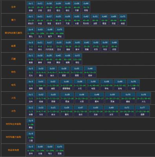Image resolution: width=155 pixels, height=157 pixels.
Task: Click the iLv 42 tile with 45-49
Action: pyautogui.click(x=86, y=20)
